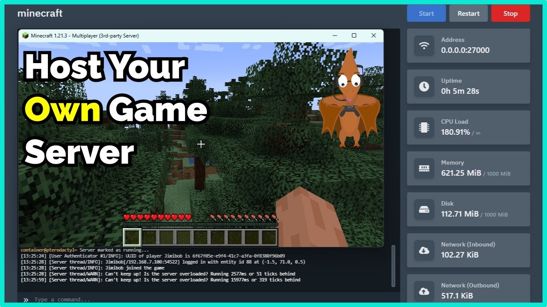The height and width of the screenshot is (307, 547).
Task: Click the blue Start button
Action: pos(426,13)
